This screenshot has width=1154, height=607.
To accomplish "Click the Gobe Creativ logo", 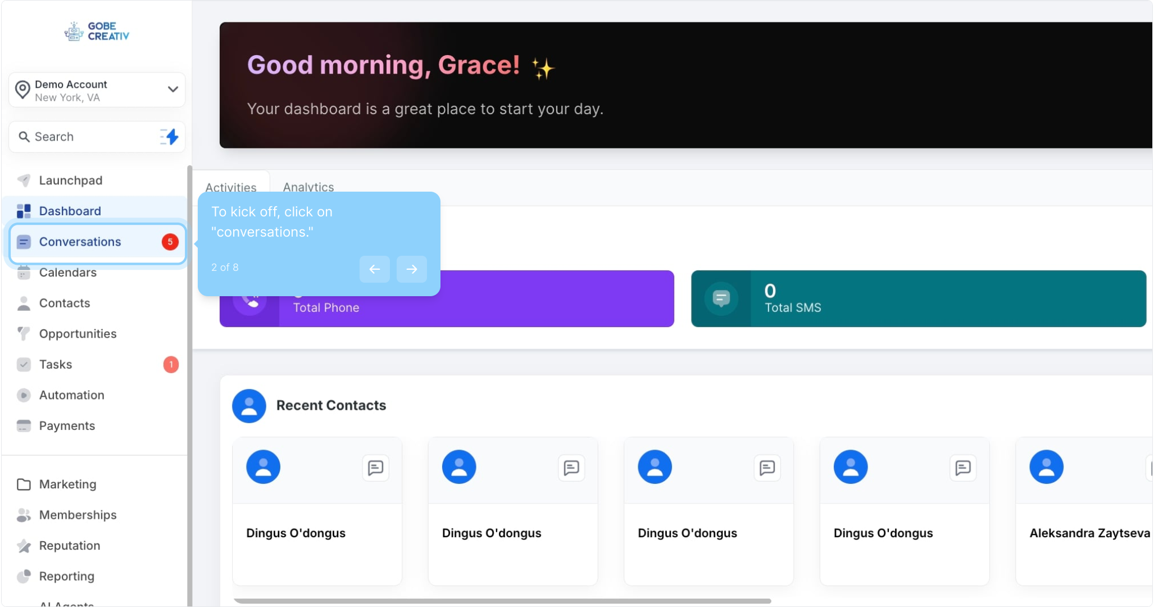I will click(x=97, y=31).
